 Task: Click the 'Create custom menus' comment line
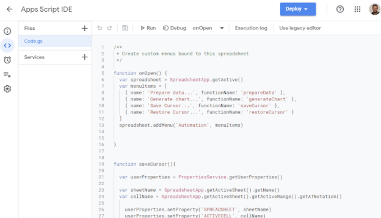[x=183, y=54]
